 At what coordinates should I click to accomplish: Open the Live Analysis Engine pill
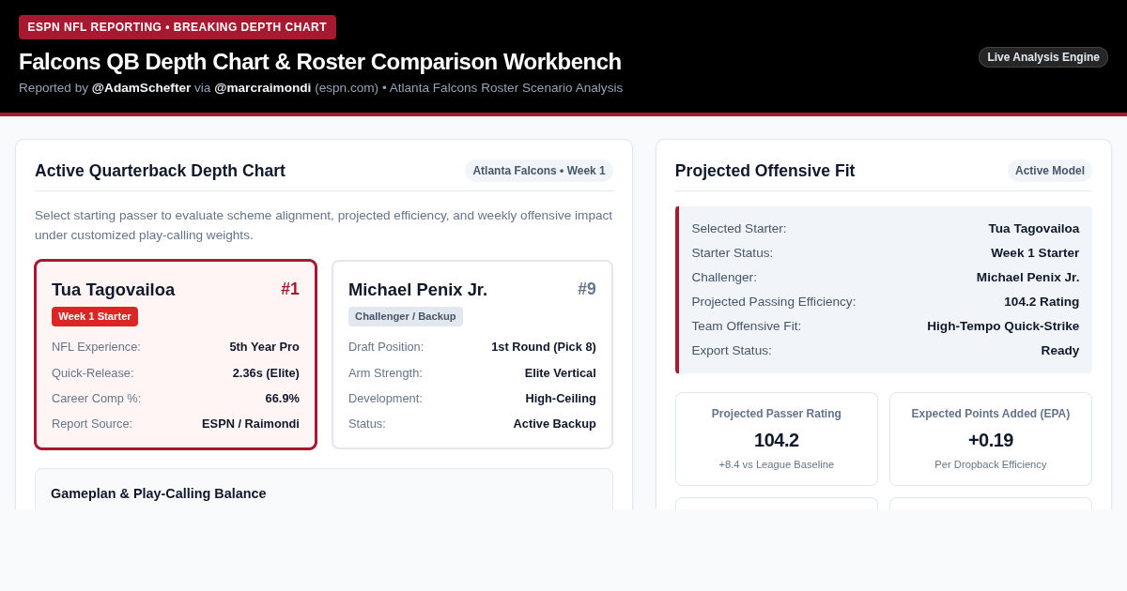point(1043,57)
